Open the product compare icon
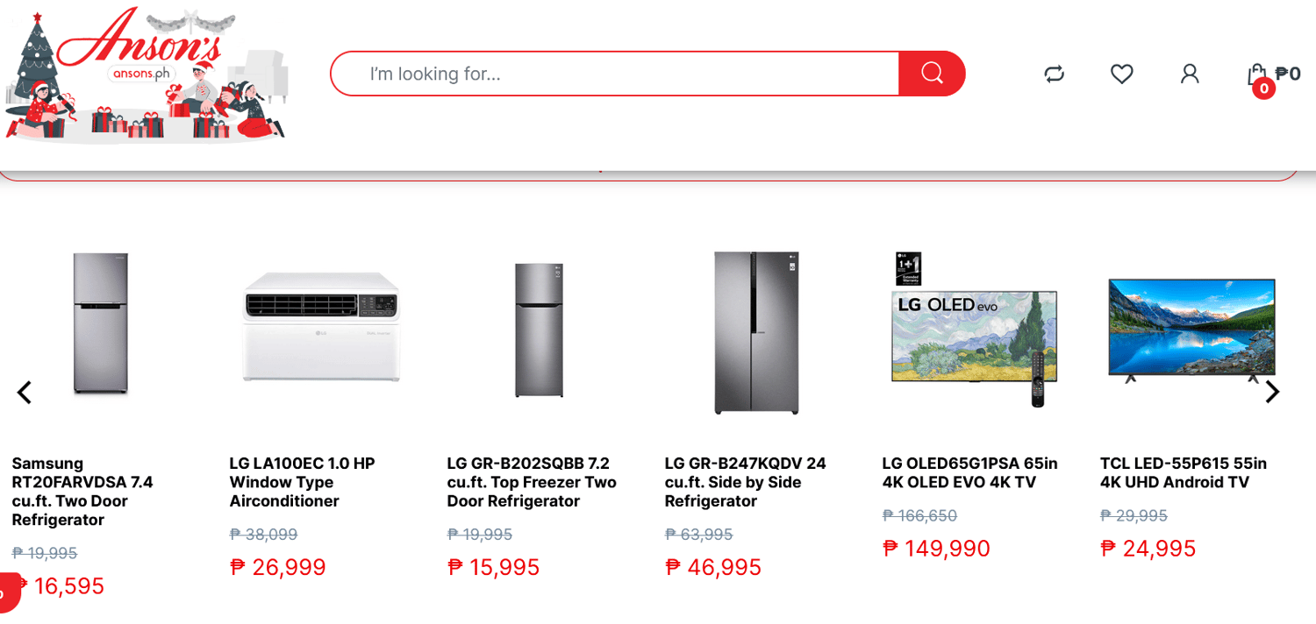The width and height of the screenshot is (1316, 624). (1054, 74)
